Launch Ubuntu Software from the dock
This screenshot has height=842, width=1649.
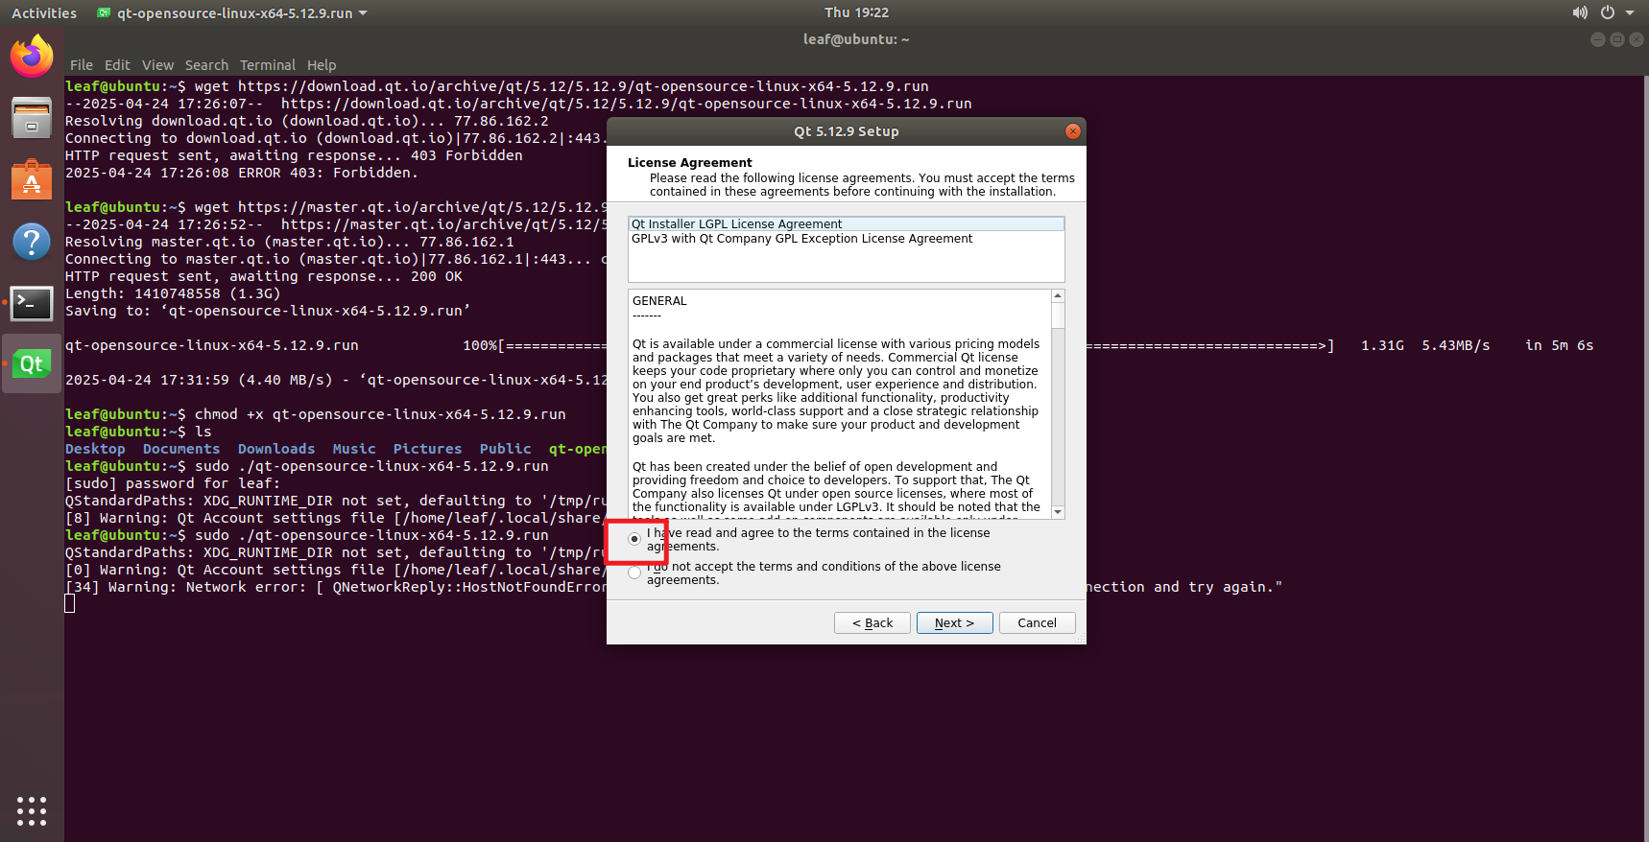point(32,179)
